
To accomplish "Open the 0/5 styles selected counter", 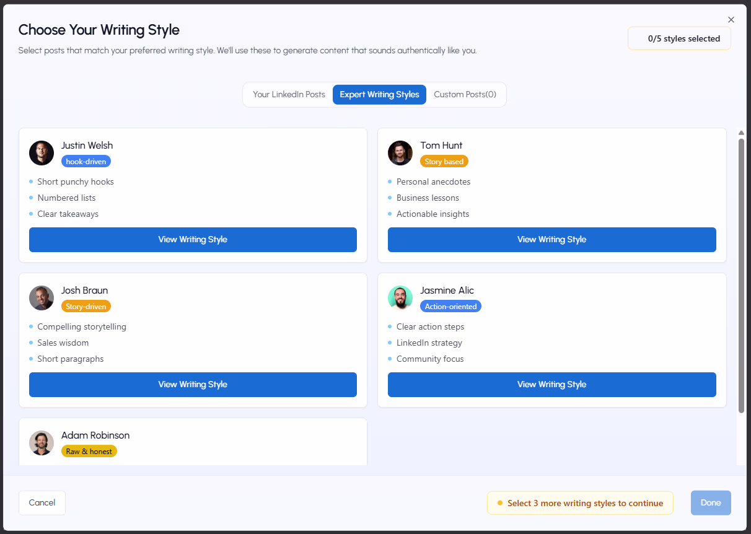I will point(679,38).
